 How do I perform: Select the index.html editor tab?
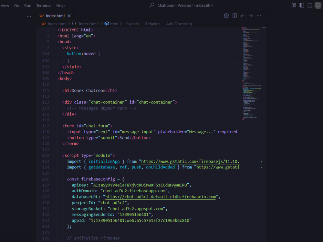click(55, 16)
